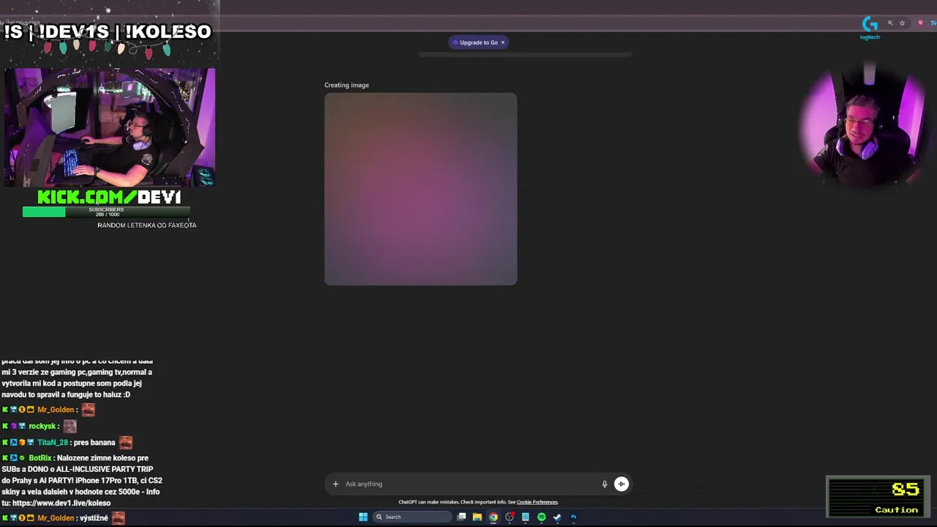Open the Windows Start menu

(363, 517)
